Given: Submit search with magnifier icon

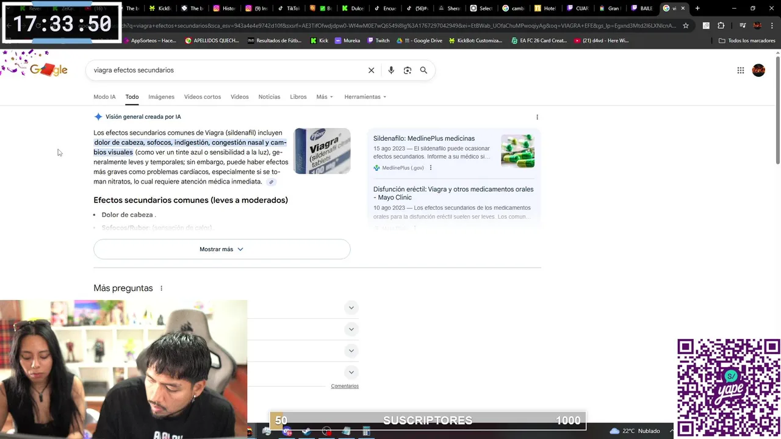Looking at the screenshot, I should pyautogui.click(x=423, y=70).
